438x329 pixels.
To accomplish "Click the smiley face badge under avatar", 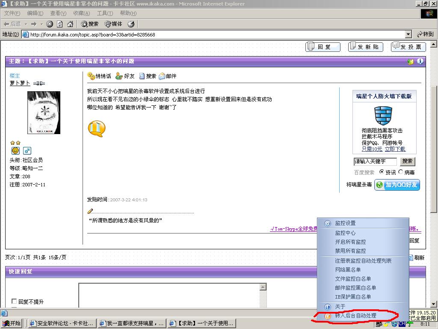I will (15, 151).
